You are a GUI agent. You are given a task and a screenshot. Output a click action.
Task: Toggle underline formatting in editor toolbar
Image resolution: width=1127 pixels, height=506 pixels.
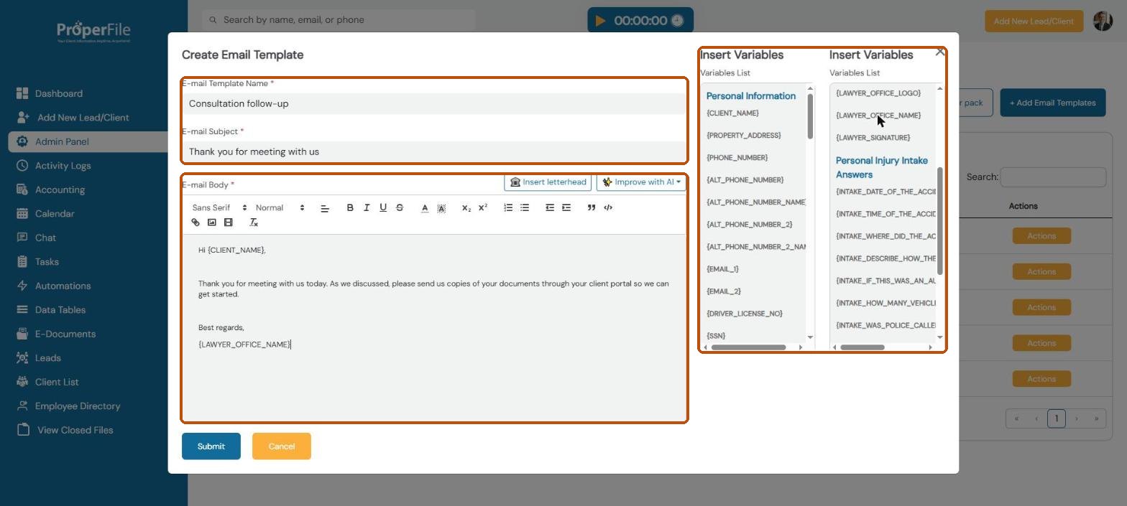coord(383,207)
